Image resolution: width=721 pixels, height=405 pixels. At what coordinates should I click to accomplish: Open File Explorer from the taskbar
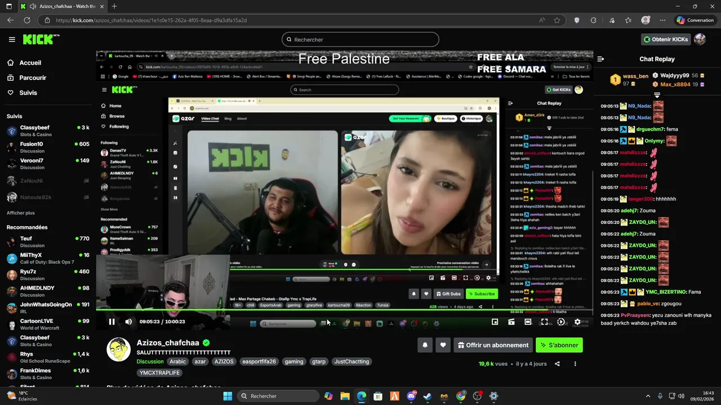[x=345, y=396]
